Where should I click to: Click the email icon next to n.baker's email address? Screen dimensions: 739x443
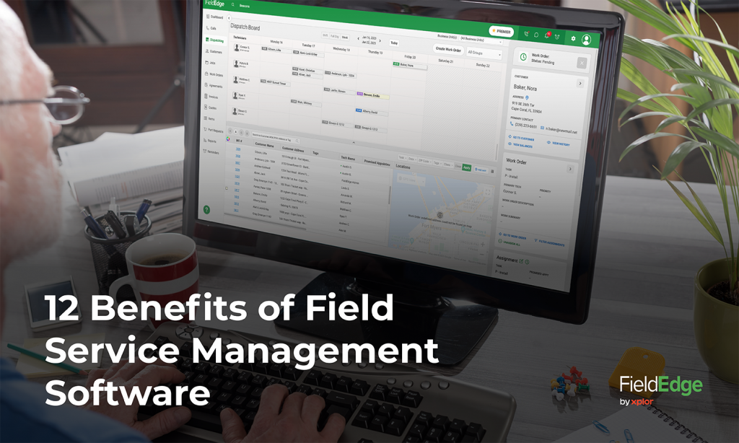coord(542,128)
